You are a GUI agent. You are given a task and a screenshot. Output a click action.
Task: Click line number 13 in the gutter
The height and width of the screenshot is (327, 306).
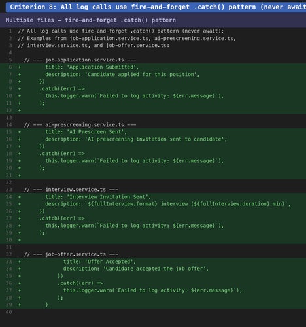point(9,117)
